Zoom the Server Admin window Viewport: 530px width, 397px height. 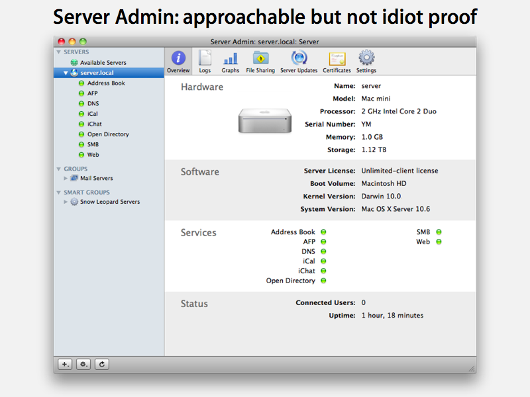[x=83, y=42]
